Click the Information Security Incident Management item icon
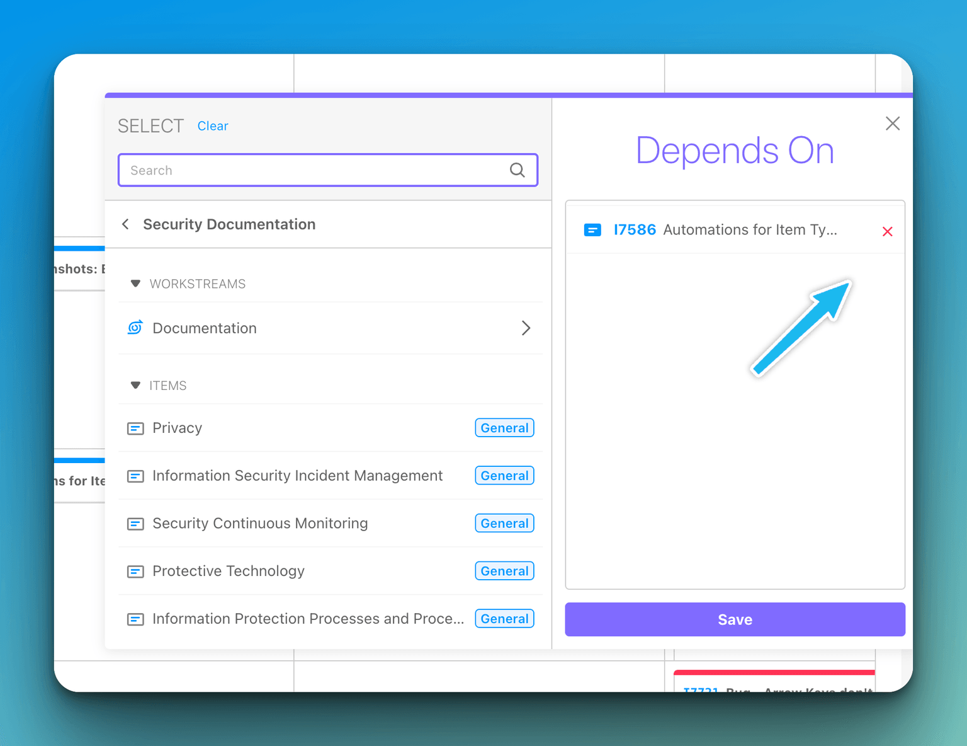The width and height of the screenshot is (967, 746). [135, 476]
